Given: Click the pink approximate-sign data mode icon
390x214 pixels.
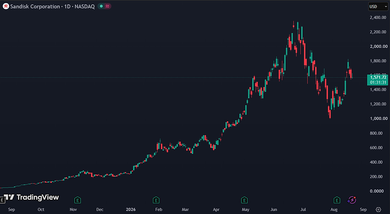Looking at the screenshot, I should [107, 6].
